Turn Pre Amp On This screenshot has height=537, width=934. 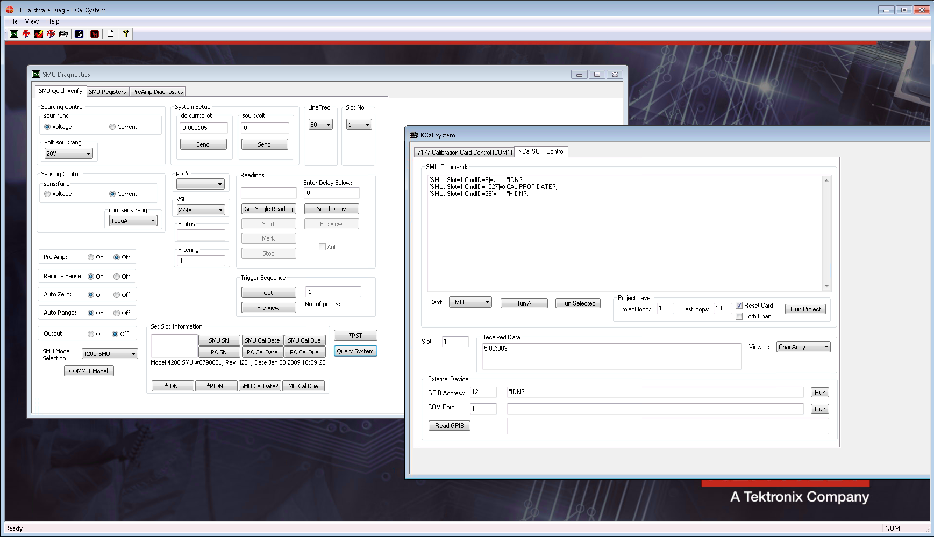tap(91, 257)
